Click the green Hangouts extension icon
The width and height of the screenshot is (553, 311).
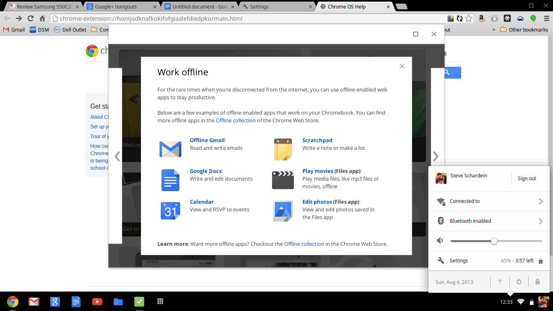click(533, 18)
